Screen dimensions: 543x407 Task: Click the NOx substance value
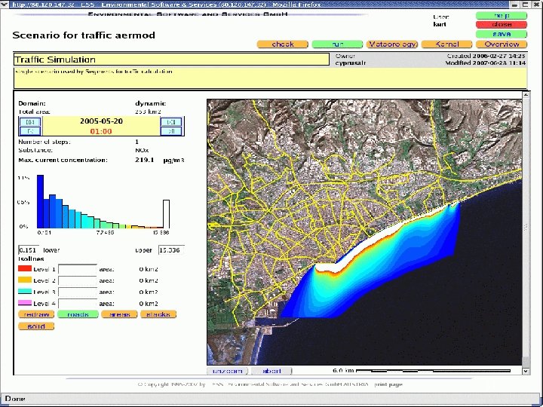pyautogui.click(x=142, y=150)
